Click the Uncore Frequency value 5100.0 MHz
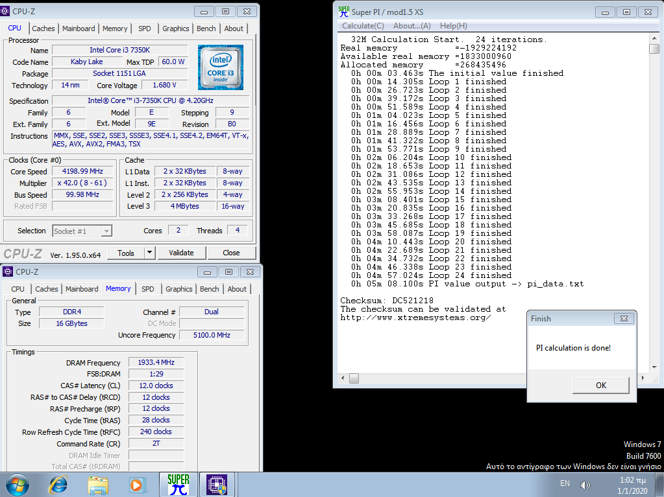Viewport: 664px width, 497px height. tap(212, 335)
